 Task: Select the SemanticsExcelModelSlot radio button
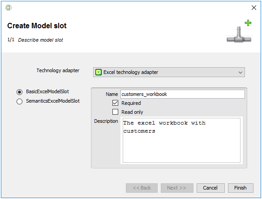[20, 101]
